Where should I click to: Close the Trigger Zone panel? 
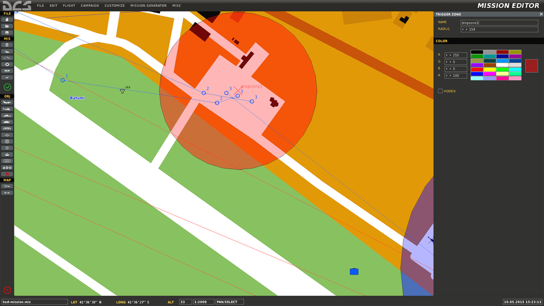tap(541, 14)
